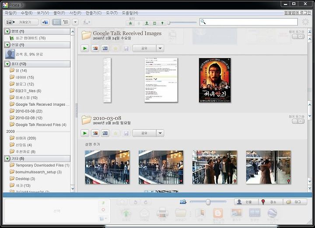
Task: Click the collage picture icon in bottom tray
Action: [x=236, y=213]
